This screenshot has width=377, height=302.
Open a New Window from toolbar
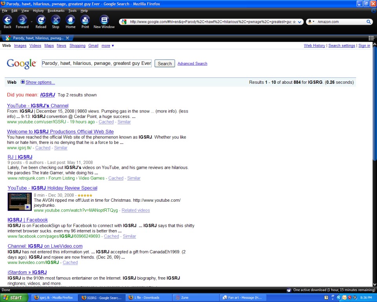coord(104,20)
